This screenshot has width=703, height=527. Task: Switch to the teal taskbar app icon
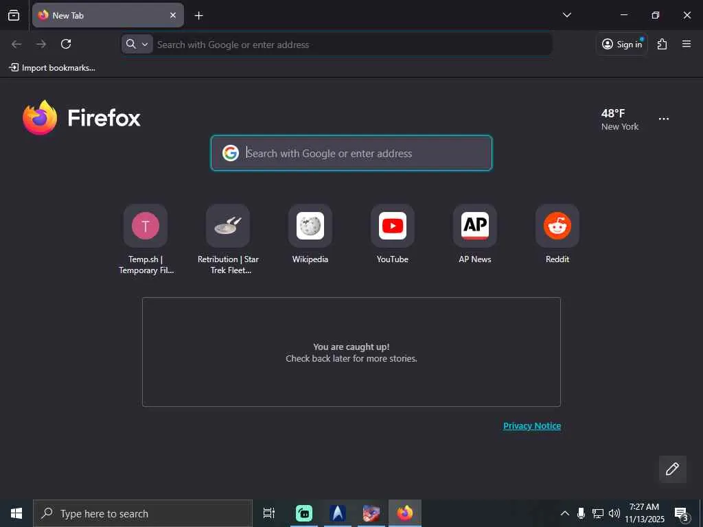[304, 513]
